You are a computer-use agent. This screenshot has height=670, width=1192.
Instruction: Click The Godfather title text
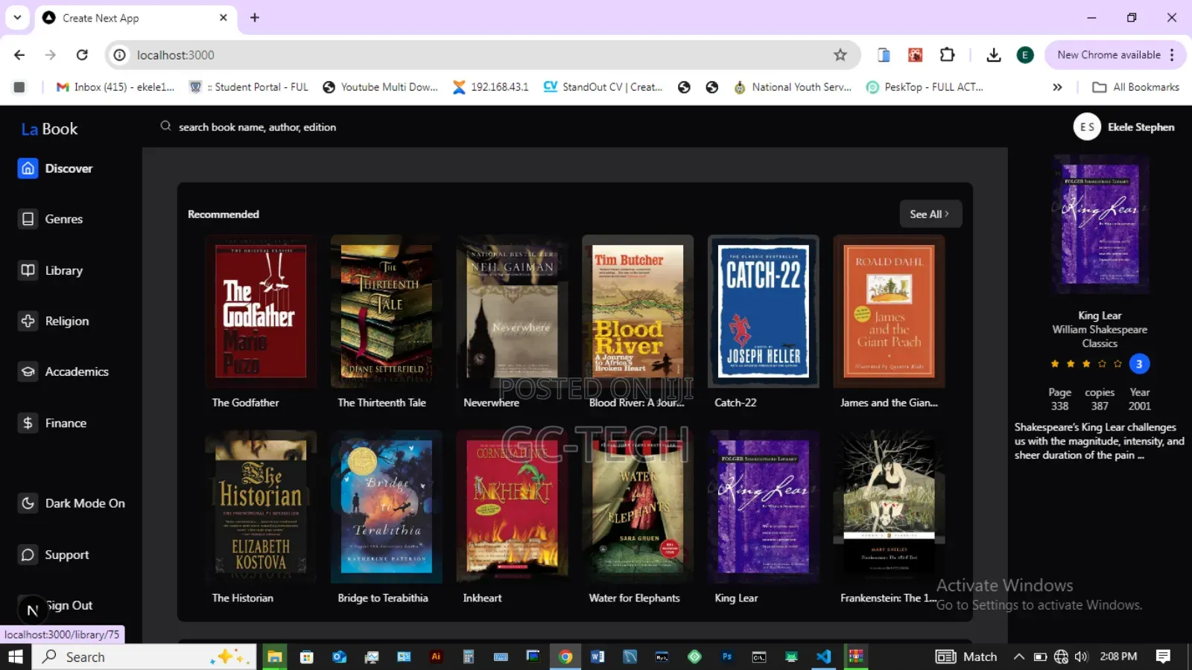(x=245, y=403)
